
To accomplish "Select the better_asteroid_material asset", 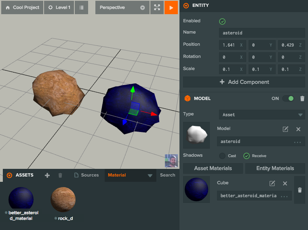I will 21,204.
